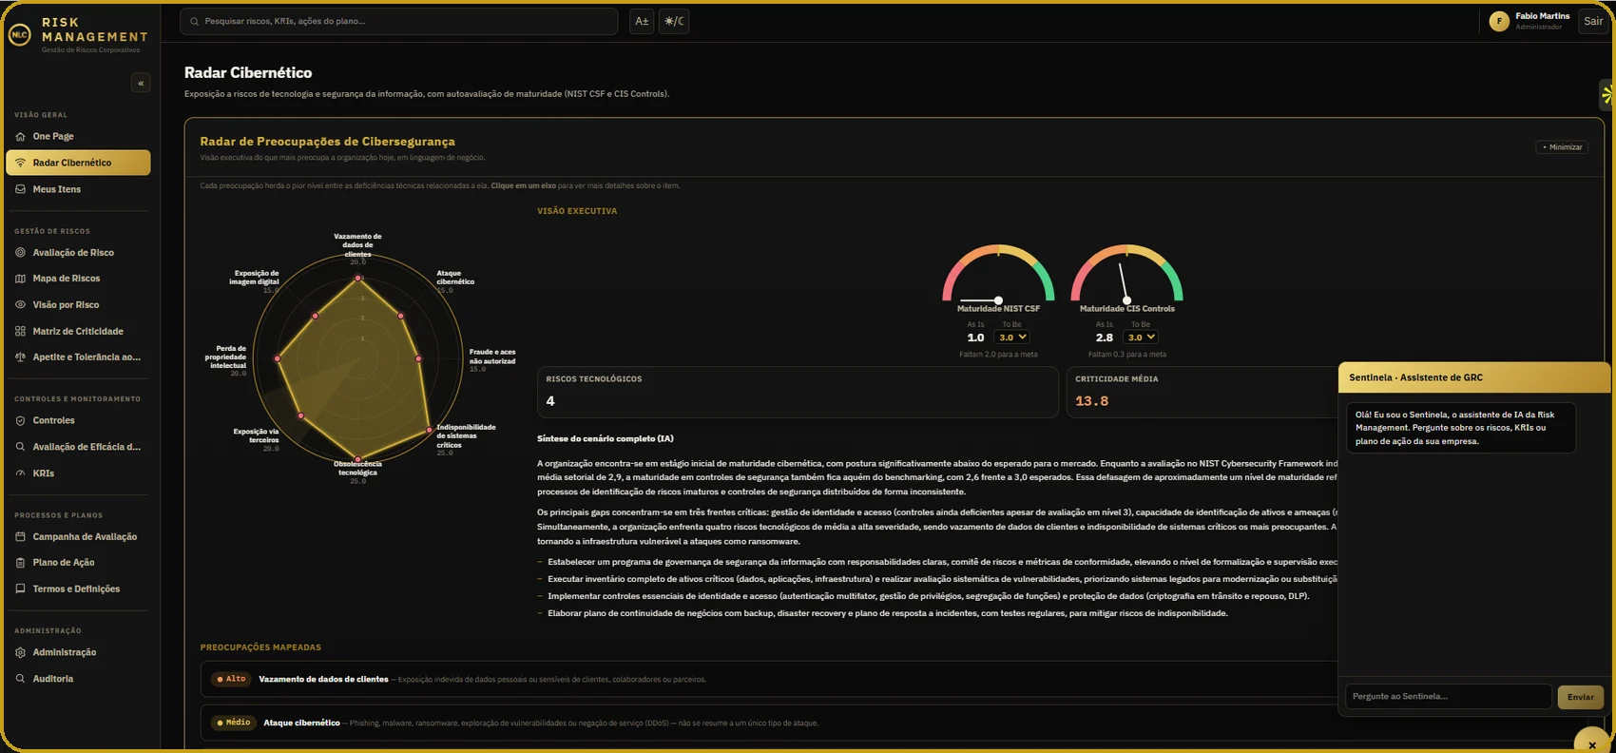This screenshot has height=753, width=1616.
Task: Open the CIS Controls To Be dropdown
Action: pos(1140,338)
